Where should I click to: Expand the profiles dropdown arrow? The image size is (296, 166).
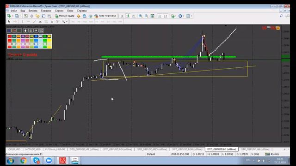[20, 16]
